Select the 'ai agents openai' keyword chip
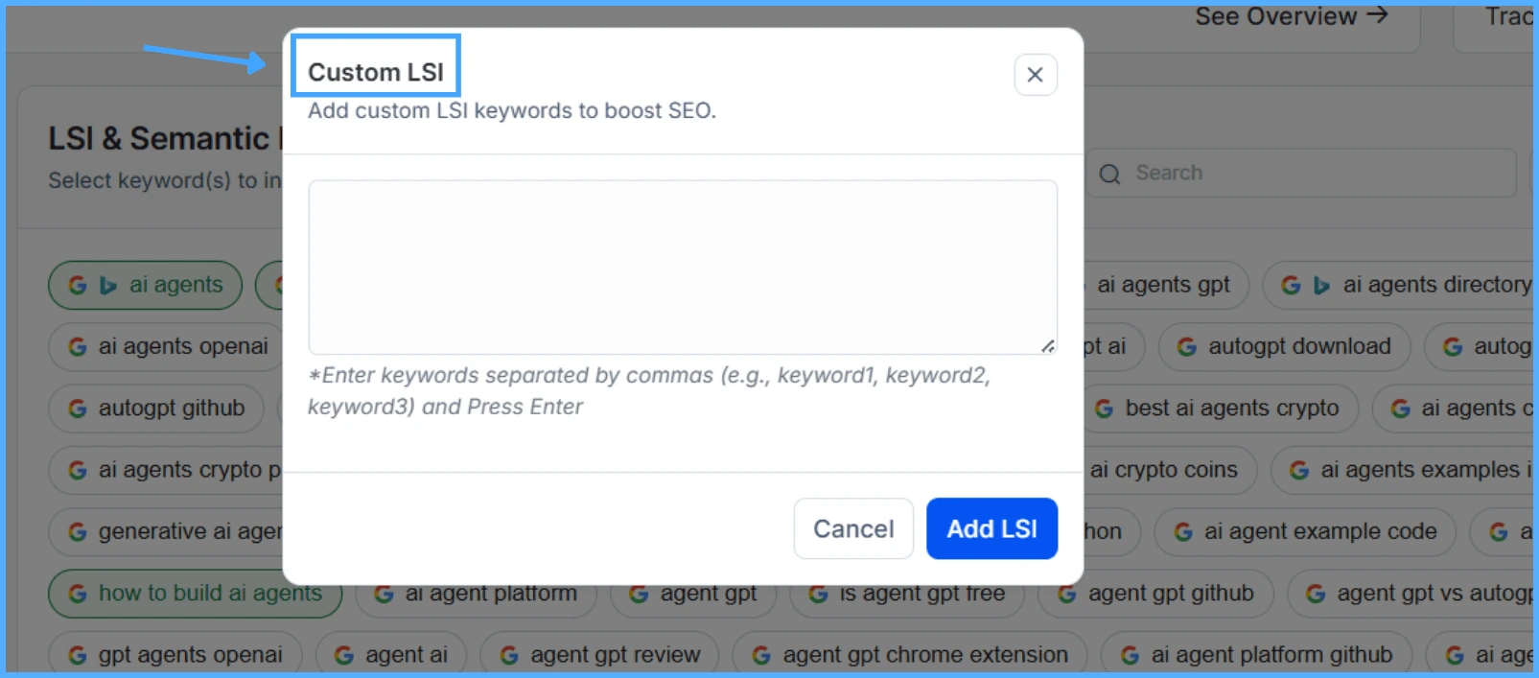This screenshot has height=678, width=1539. tap(169, 346)
